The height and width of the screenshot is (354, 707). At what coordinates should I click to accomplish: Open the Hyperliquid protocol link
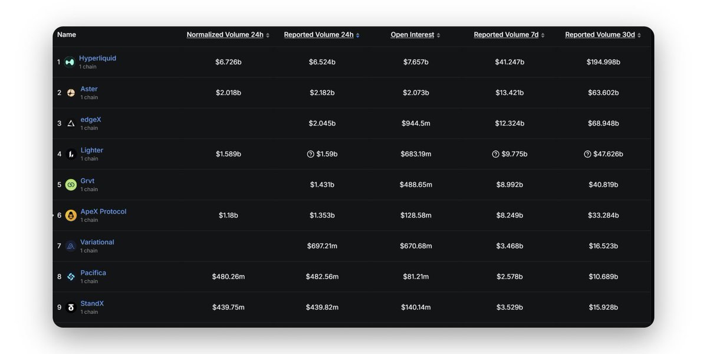97,58
